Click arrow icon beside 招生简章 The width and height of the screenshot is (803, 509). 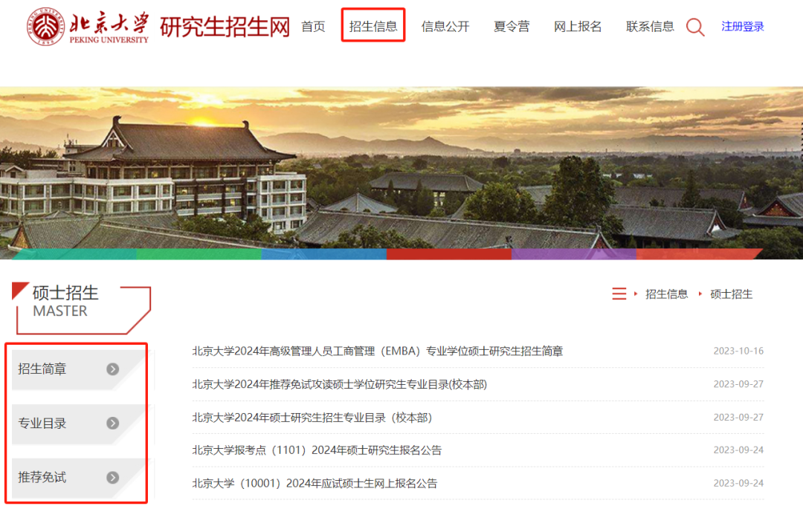[x=113, y=369]
